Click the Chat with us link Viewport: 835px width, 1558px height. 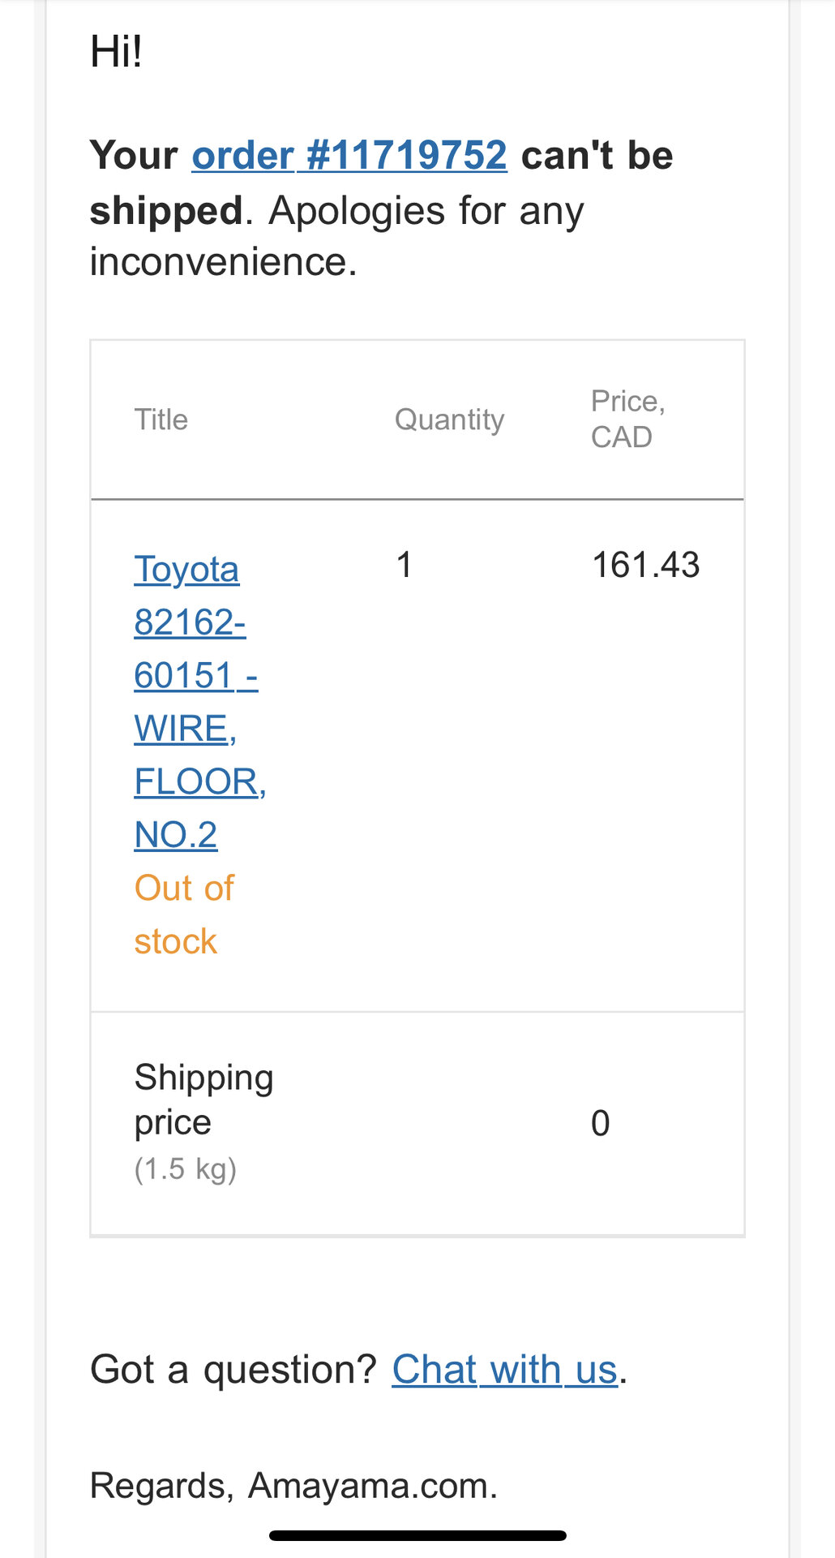point(504,1370)
